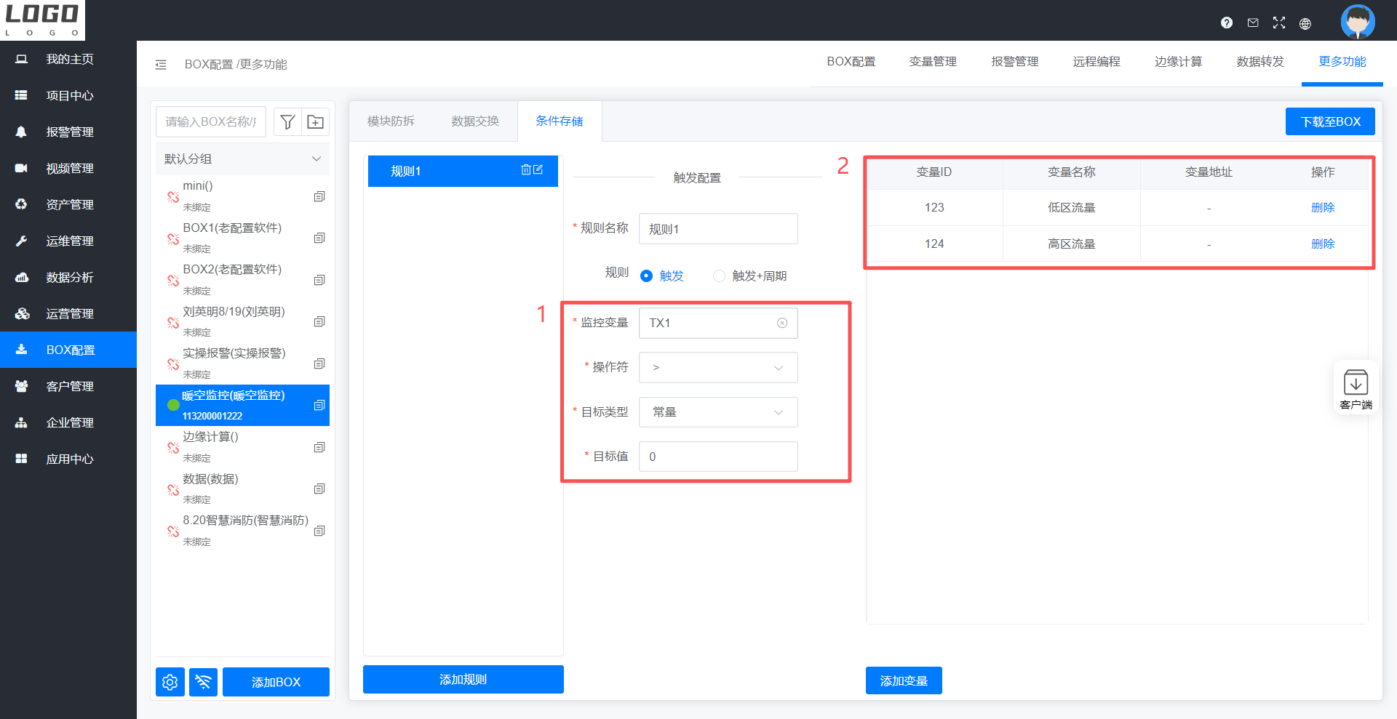The width and height of the screenshot is (1397, 719).
Task: Delete the 低区流量 variable row
Action: [1322, 208]
